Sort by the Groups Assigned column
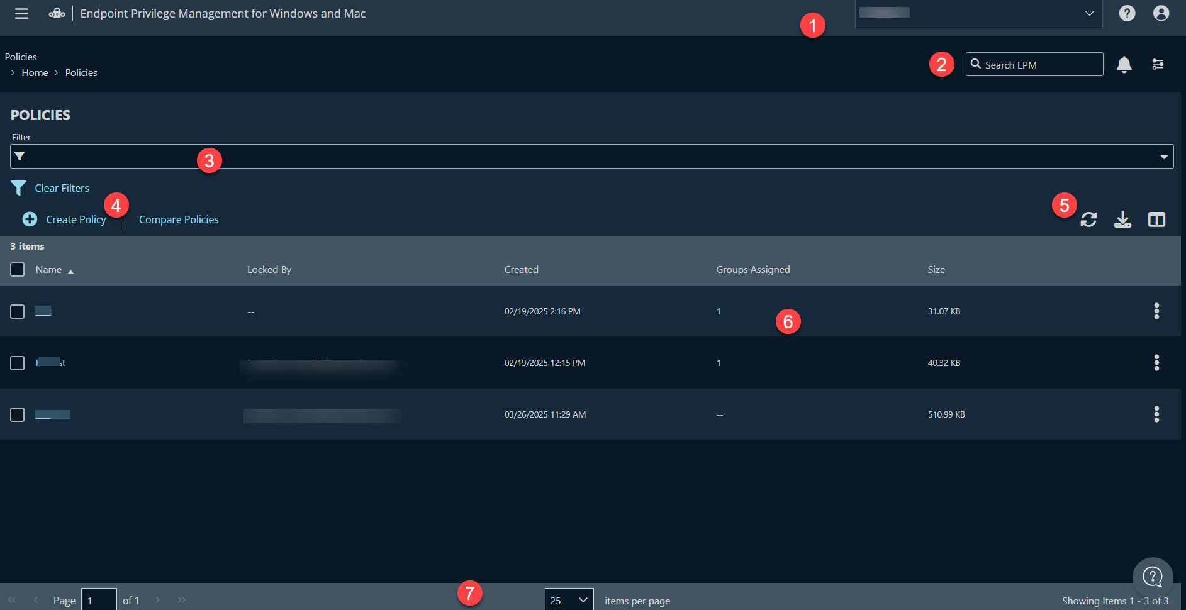1186x610 pixels. point(752,270)
